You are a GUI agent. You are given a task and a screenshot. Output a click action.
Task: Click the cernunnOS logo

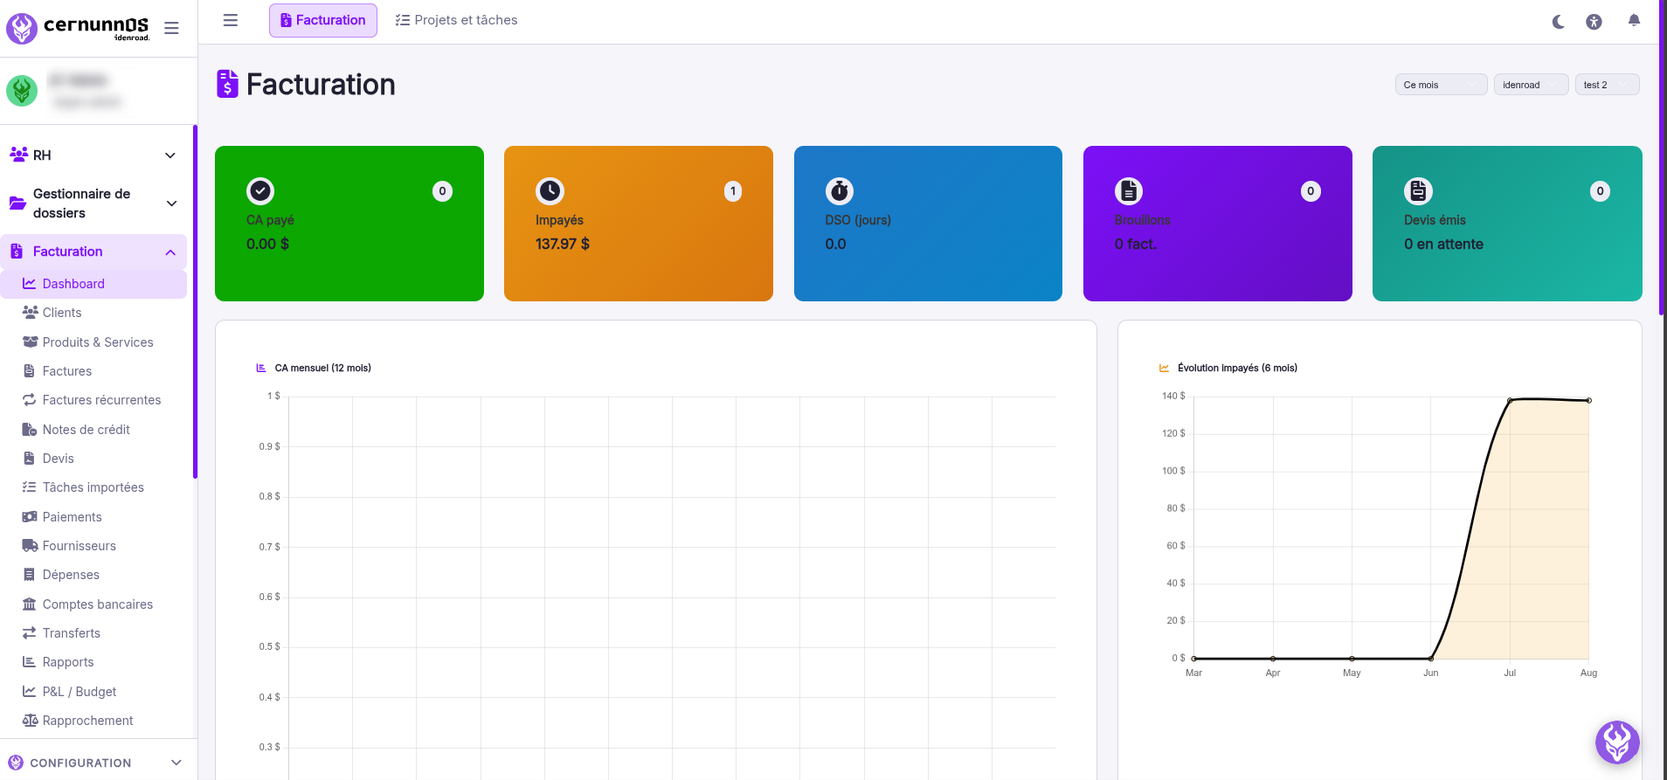(78, 28)
